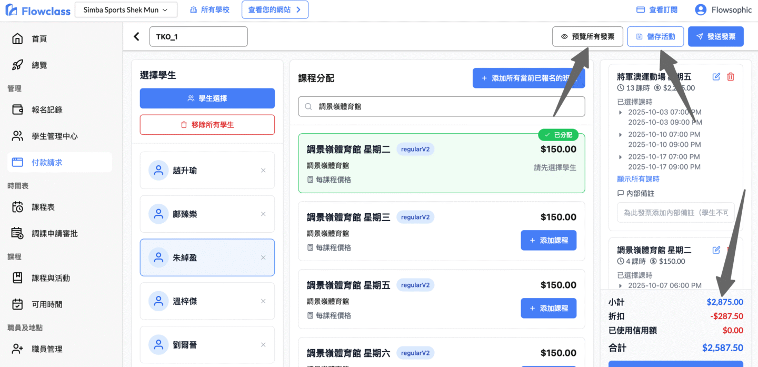
Task: Click the Flowsophic user avatar icon
Action: [x=700, y=9]
